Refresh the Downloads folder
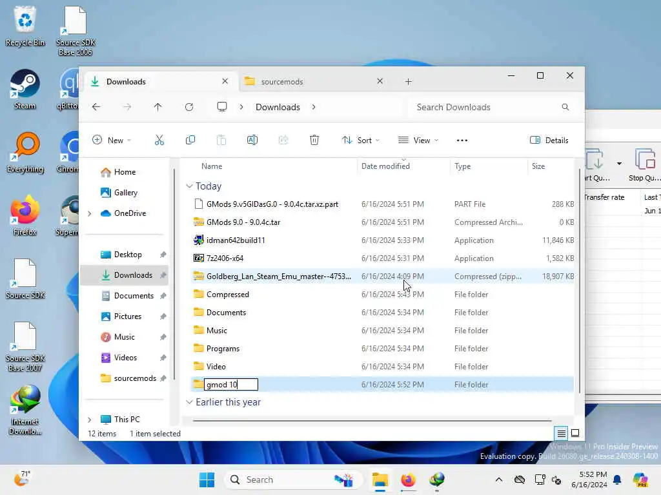This screenshot has width=661, height=495. tap(189, 107)
